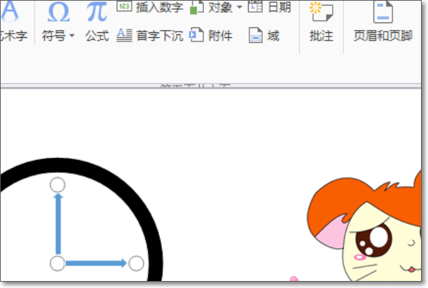
Task: Select the horizontal blue arrow in the clock
Action: tap(96, 263)
